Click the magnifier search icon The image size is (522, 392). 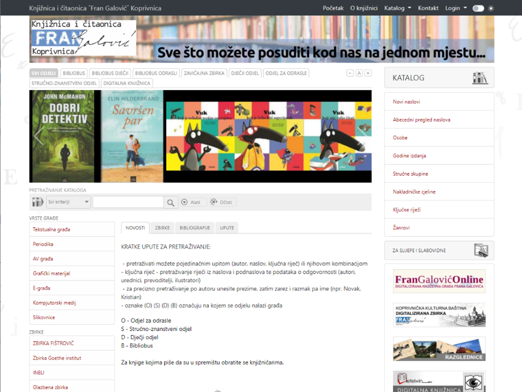coord(171,202)
